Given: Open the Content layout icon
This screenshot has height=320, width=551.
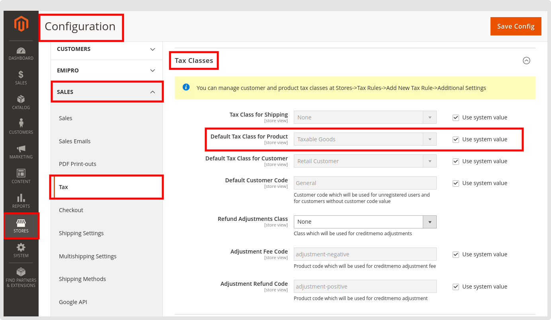Looking at the screenshot, I should tap(21, 174).
